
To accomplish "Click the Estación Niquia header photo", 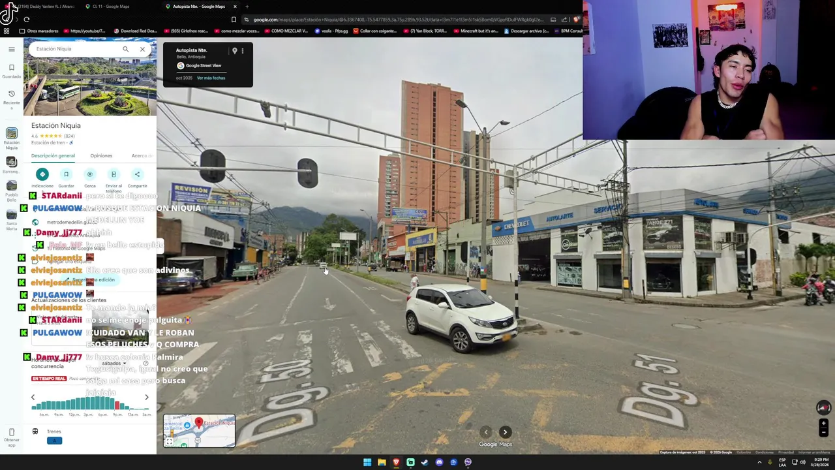I will [90, 76].
